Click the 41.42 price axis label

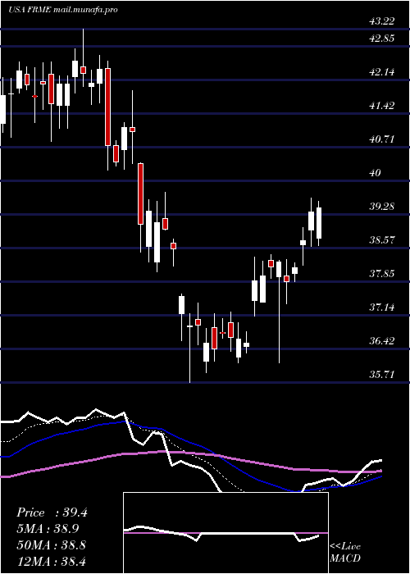pos(382,106)
